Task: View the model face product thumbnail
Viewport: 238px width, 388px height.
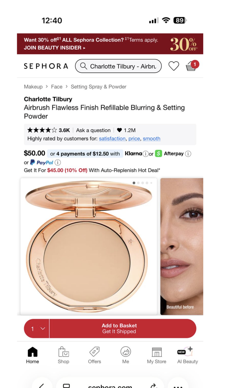Action: pyautogui.click(x=182, y=246)
